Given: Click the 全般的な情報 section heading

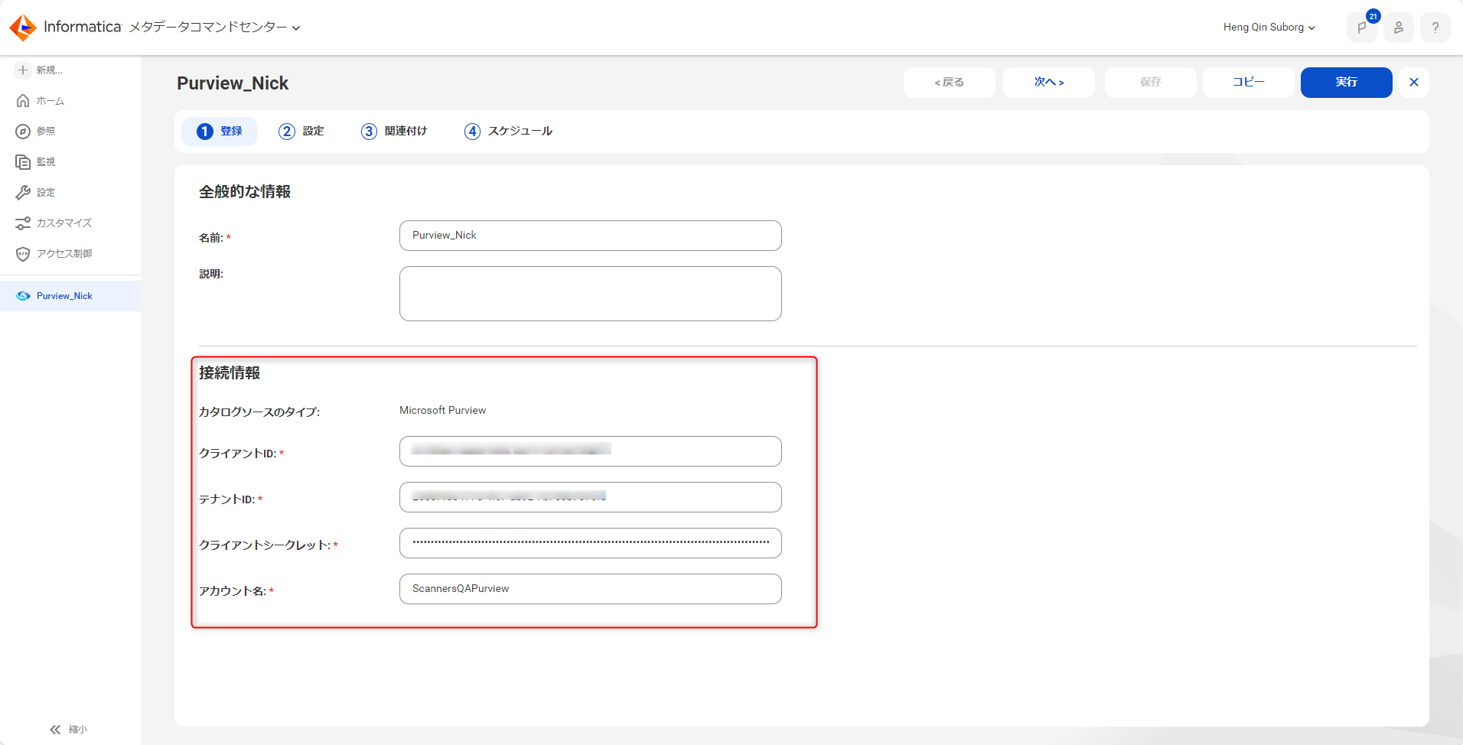Looking at the screenshot, I should click(x=245, y=192).
